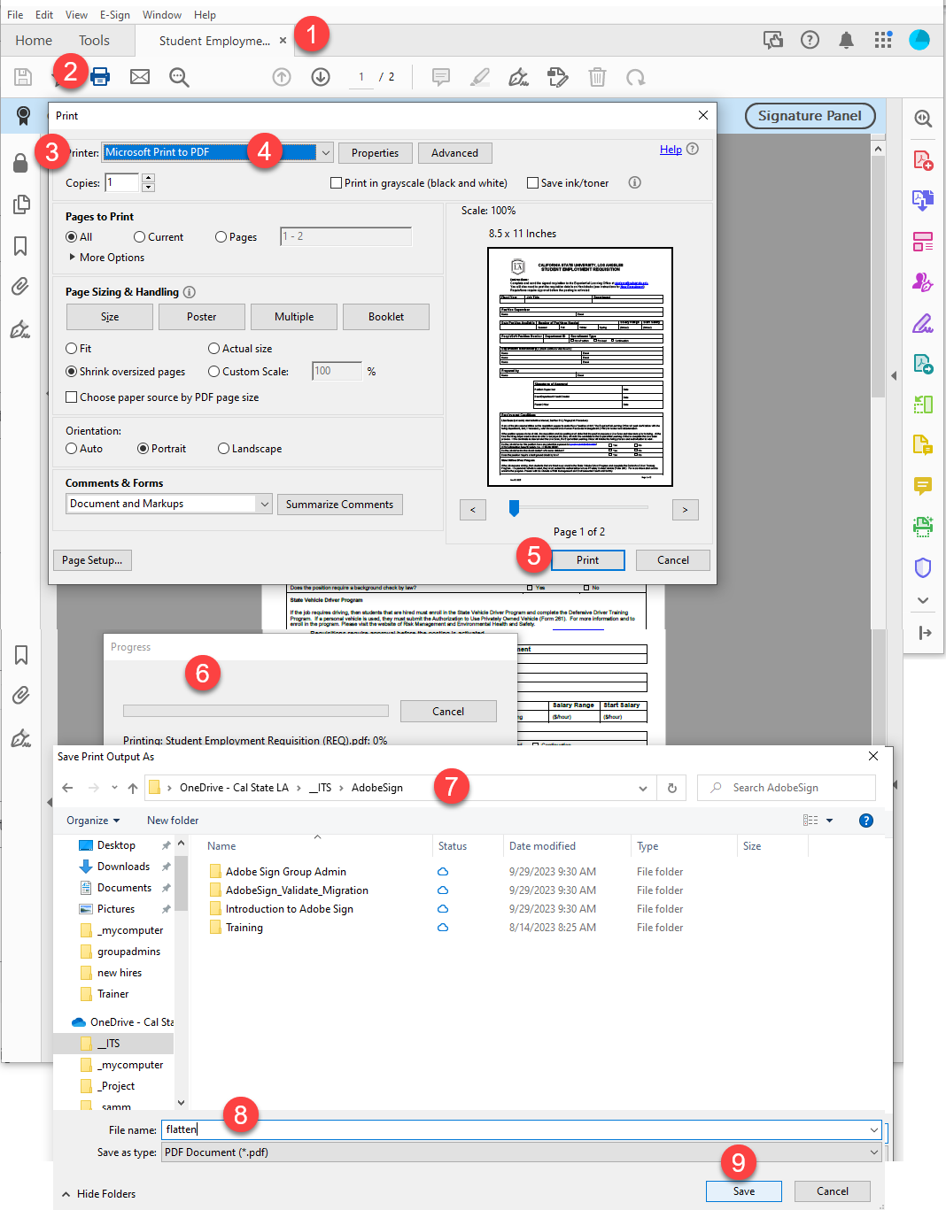Click the Print button in the dialog
The height and width of the screenshot is (1210, 946).
pyautogui.click(x=587, y=559)
